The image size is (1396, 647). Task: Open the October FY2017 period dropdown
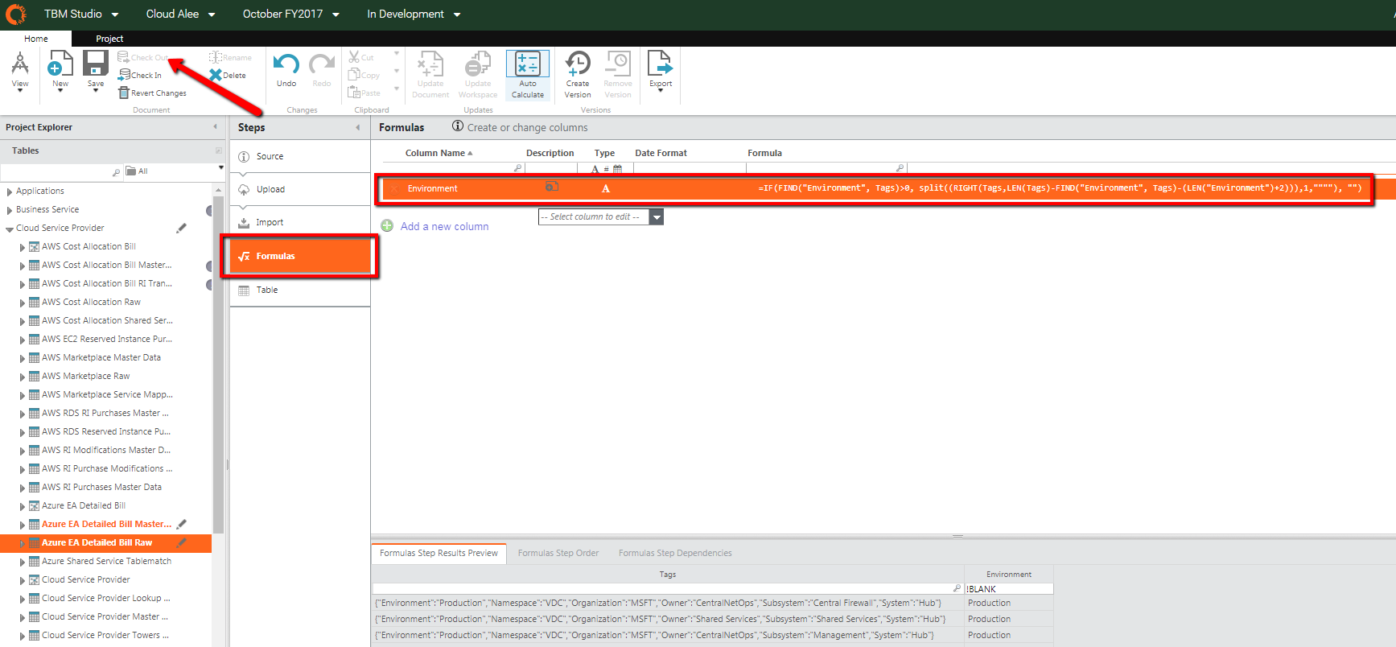point(291,14)
